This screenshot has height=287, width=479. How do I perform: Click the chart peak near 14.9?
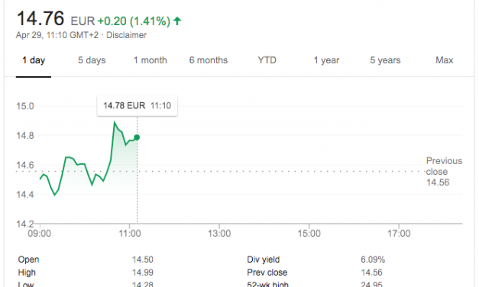115,122
